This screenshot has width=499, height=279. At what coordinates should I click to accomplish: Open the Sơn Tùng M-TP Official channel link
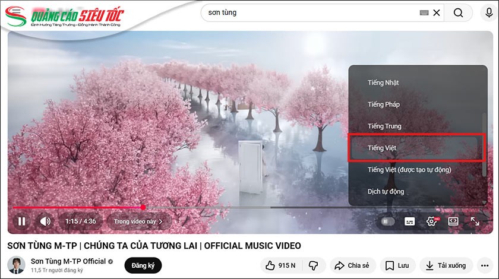click(x=68, y=261)
